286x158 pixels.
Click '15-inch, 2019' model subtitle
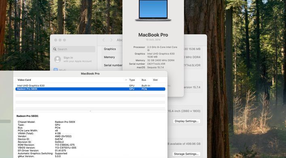coord(153,40)
